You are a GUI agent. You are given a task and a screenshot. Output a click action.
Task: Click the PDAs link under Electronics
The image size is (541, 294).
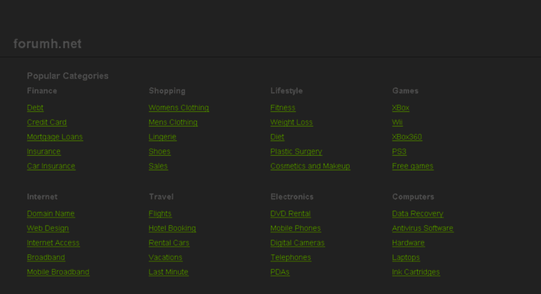[280, 272]
